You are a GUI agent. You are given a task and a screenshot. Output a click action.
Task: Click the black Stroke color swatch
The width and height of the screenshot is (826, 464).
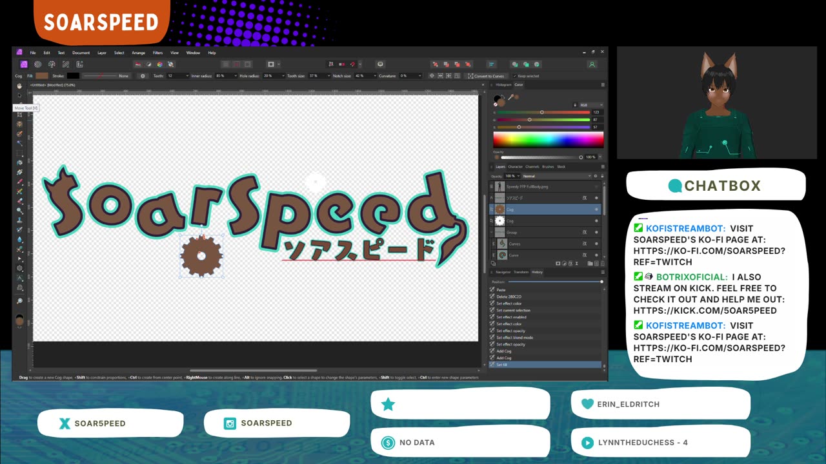click(73, 76)
